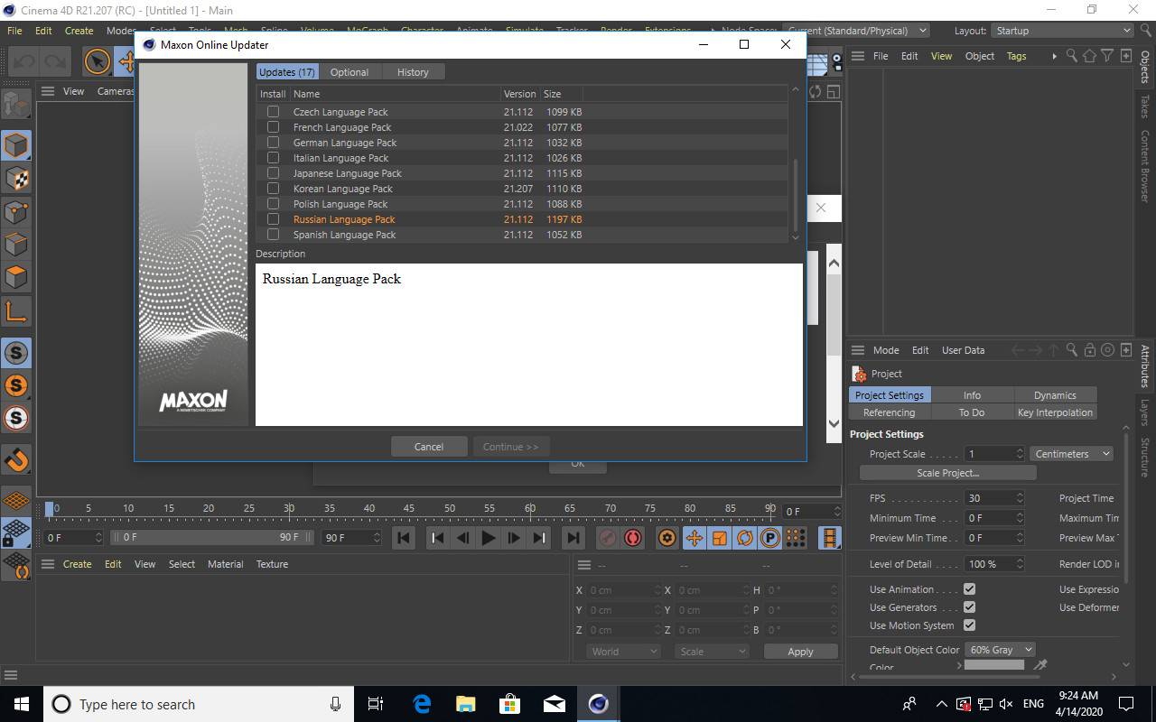
Task: Open Keyframe Selection gear icon
Action: (667, 538)
